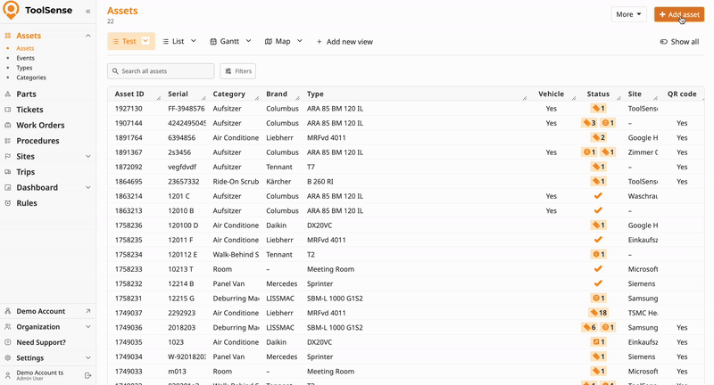Switch to the List view tab
This screenshot has height=385, width=714.
173,41
